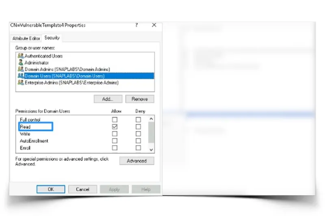The image size is (325, 216).
Task: Click the permissions list scroll down arrow
Action: 151,150
